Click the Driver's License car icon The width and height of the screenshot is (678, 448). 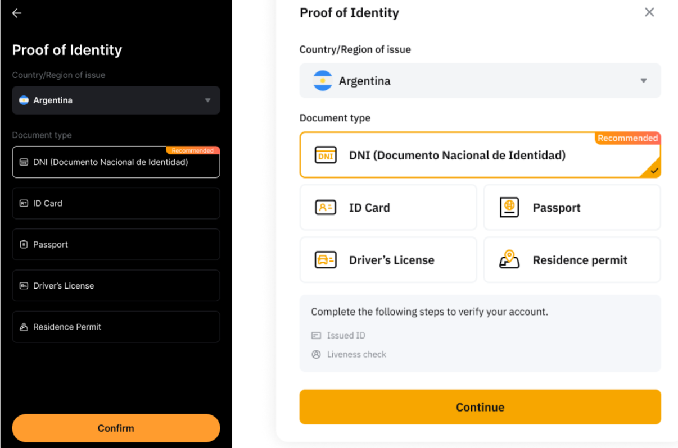pyautogui.click(x=326, y=260)
